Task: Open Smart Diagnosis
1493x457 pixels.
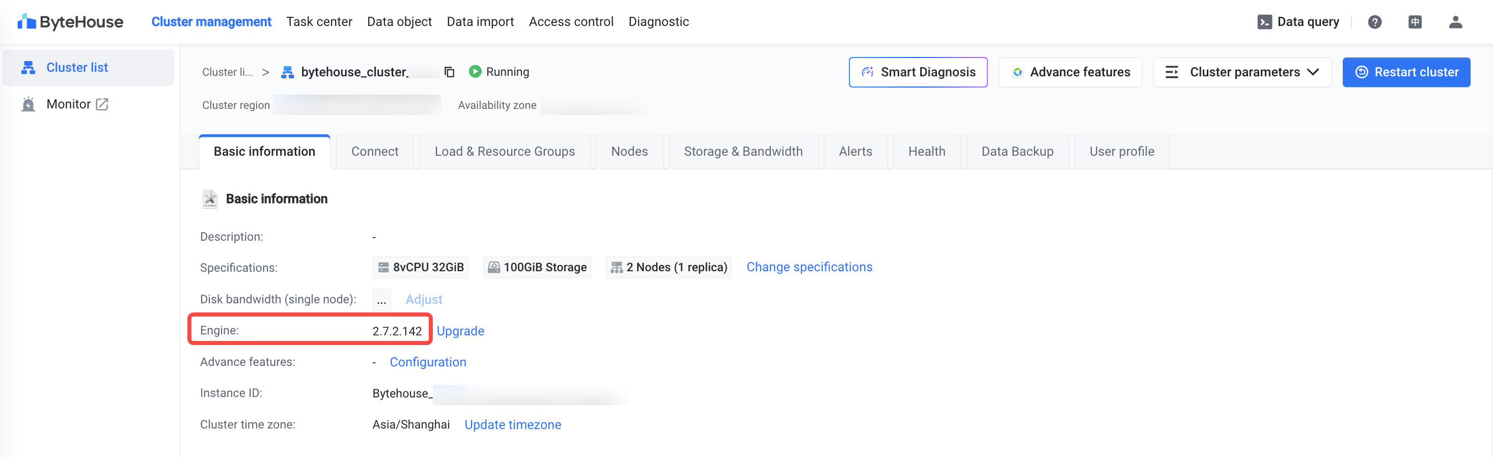Action: pyautogui.click(x=918, y=72)
